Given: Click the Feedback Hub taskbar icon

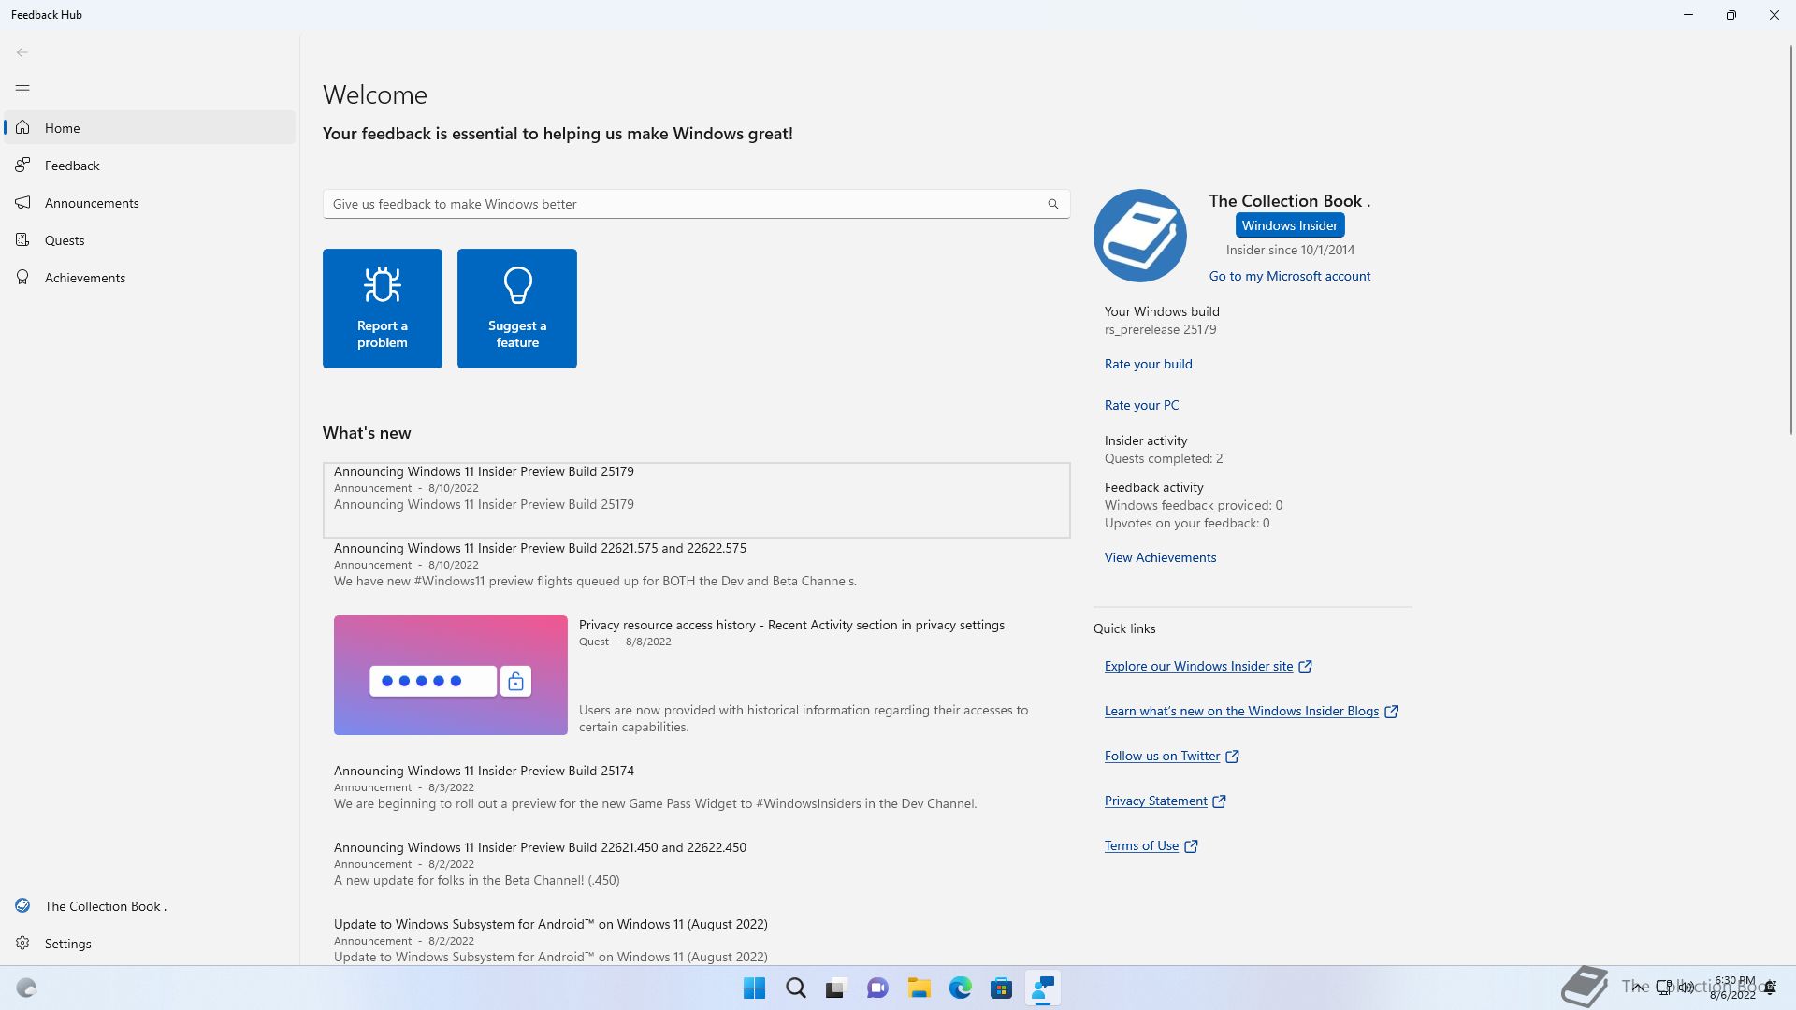Looking at the screenshot, I should (x=1042, y=988).
